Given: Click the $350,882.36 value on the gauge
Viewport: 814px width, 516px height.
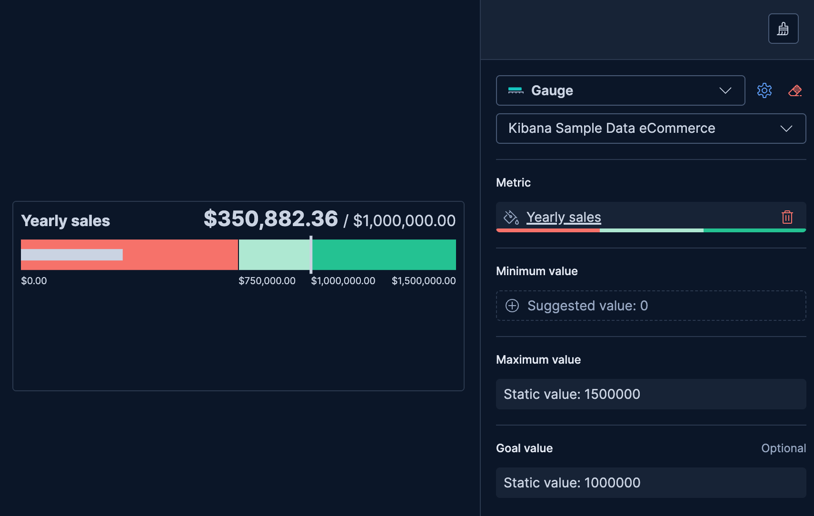Looking at the screenshot, I should [270, 219].
